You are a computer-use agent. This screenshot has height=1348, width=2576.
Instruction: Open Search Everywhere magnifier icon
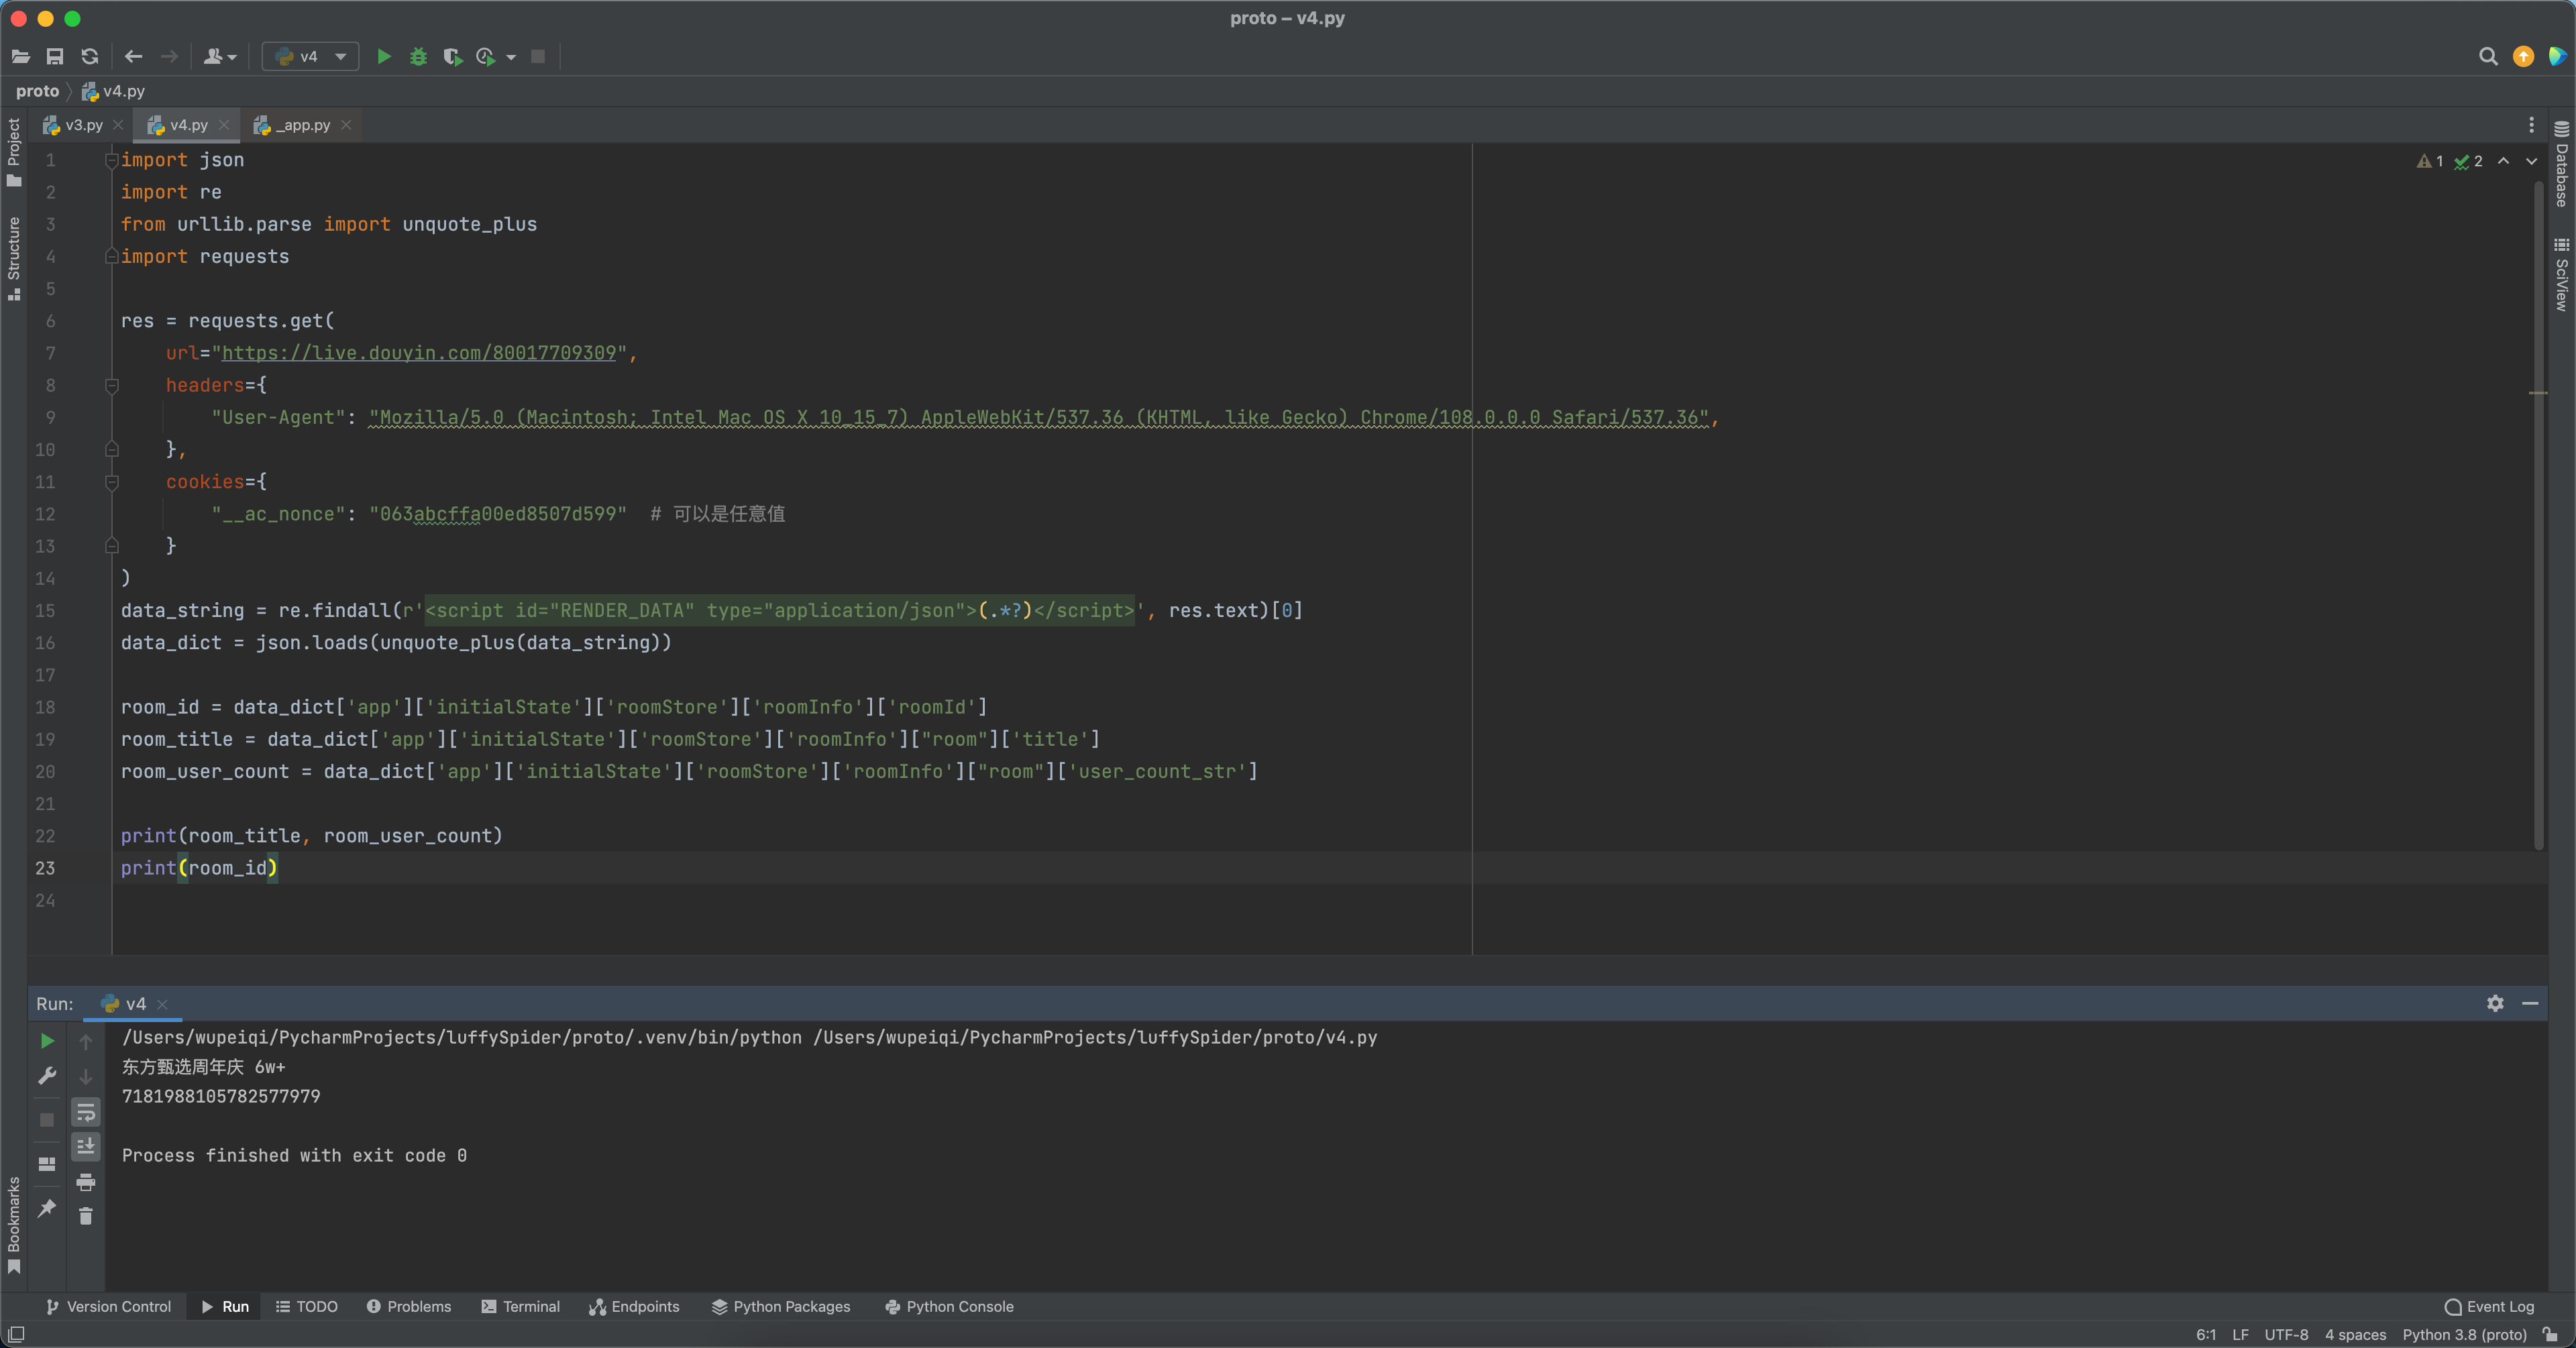(x=2489, y=57)
